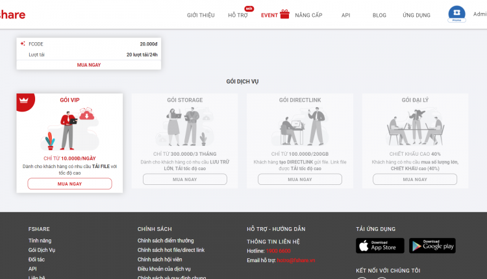Download from the App Store badge
The height and width of the screenshot is (279, 487).
[x=380, y=245]
